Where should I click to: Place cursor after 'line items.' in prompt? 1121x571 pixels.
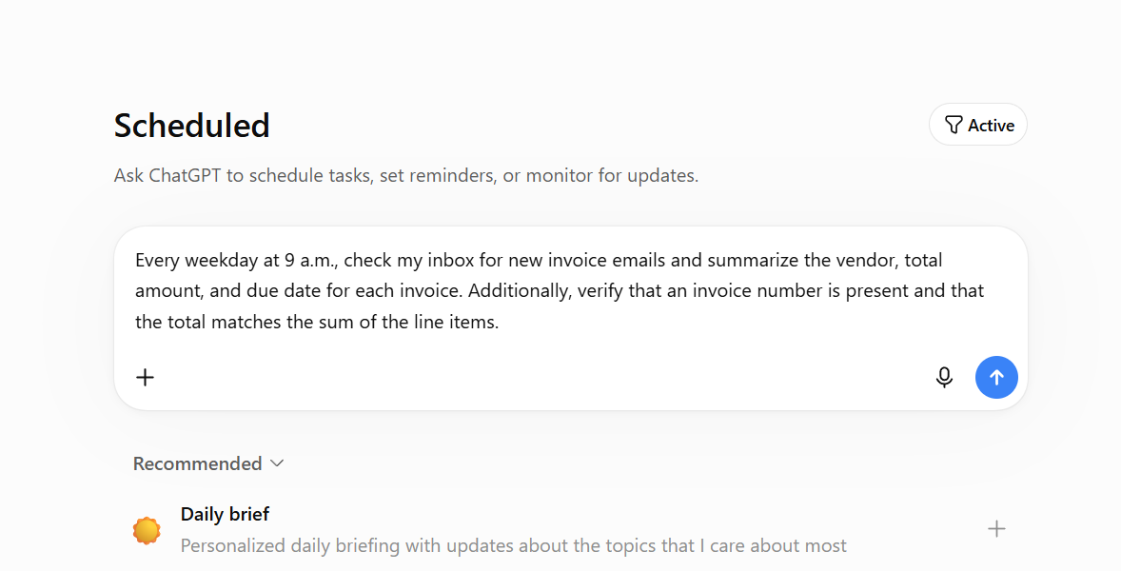click(x=500, y=323)
